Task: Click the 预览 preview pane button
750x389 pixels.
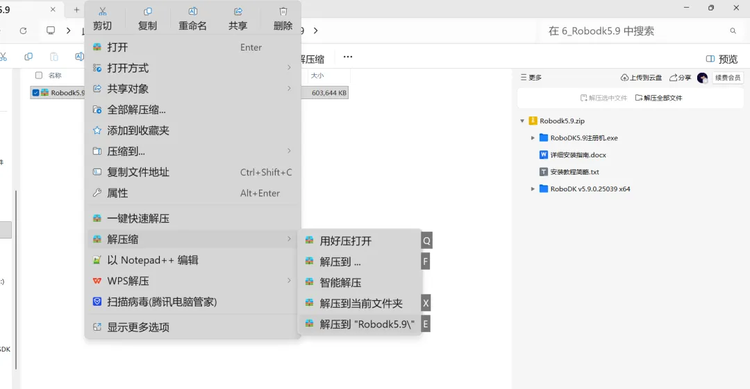Action: coord(722,59)
